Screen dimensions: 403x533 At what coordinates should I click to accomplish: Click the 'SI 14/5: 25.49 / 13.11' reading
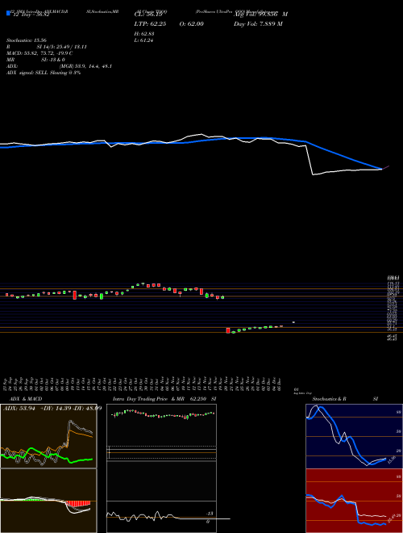(x=61, y=47)
